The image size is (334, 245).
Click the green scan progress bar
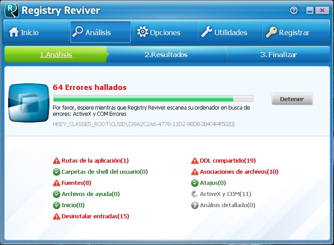point(153,98)
